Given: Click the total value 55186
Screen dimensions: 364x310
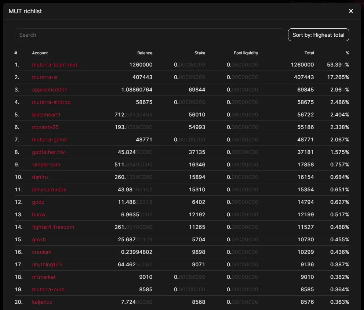Looking at the screenshot, I should pyautogui.click(x=306, y=127).
